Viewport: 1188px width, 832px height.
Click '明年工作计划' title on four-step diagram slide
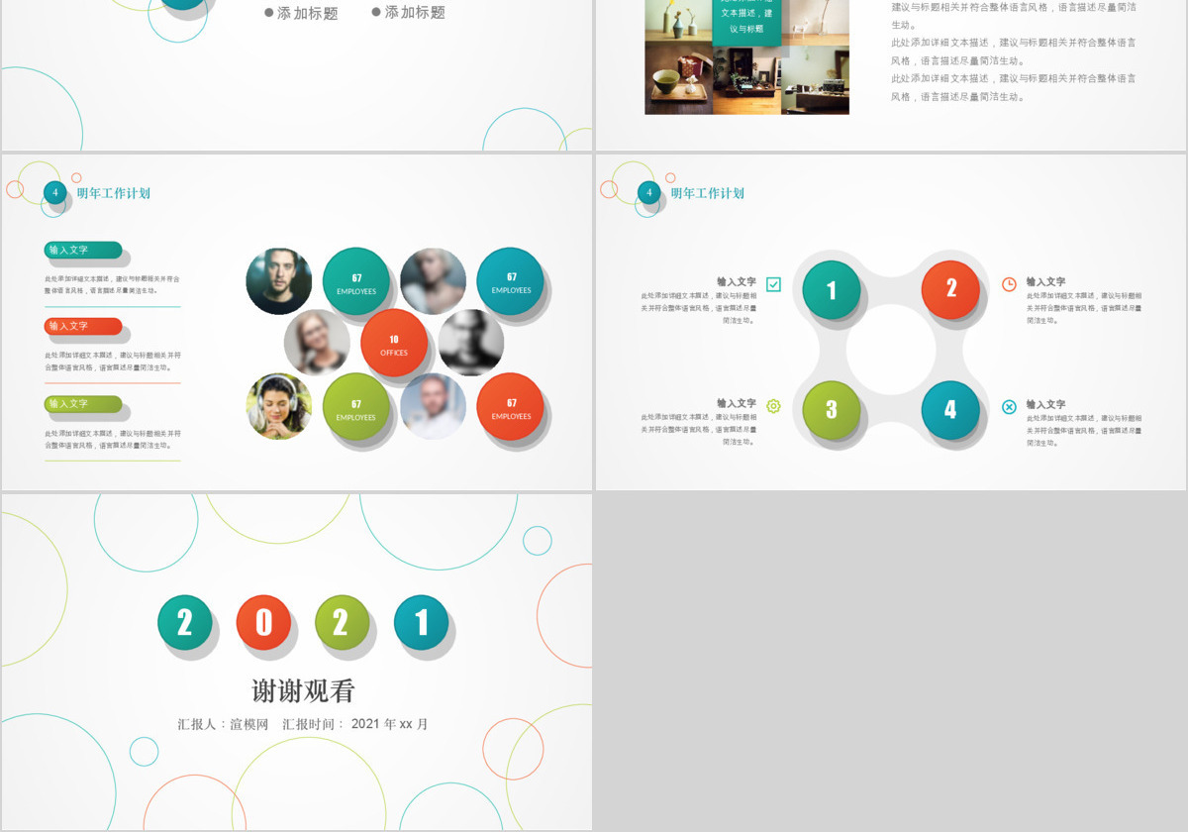coord(708,193)
